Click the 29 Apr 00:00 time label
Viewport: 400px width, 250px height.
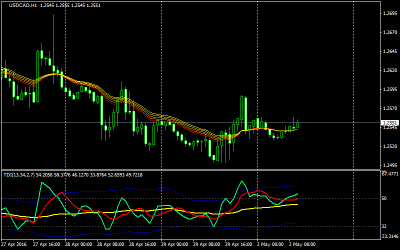click(175, 244)
